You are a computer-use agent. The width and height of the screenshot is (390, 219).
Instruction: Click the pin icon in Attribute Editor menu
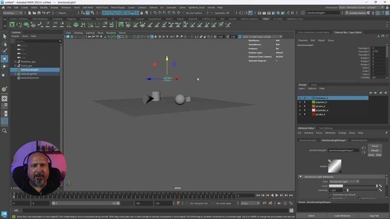pos(386,133)
